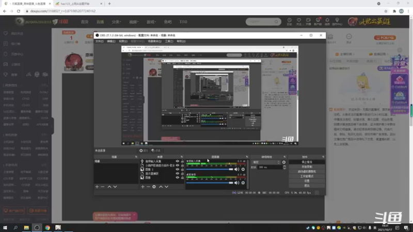Open audio input capture settings gear
Screen dimensions: 413x232
coord(243,170)
